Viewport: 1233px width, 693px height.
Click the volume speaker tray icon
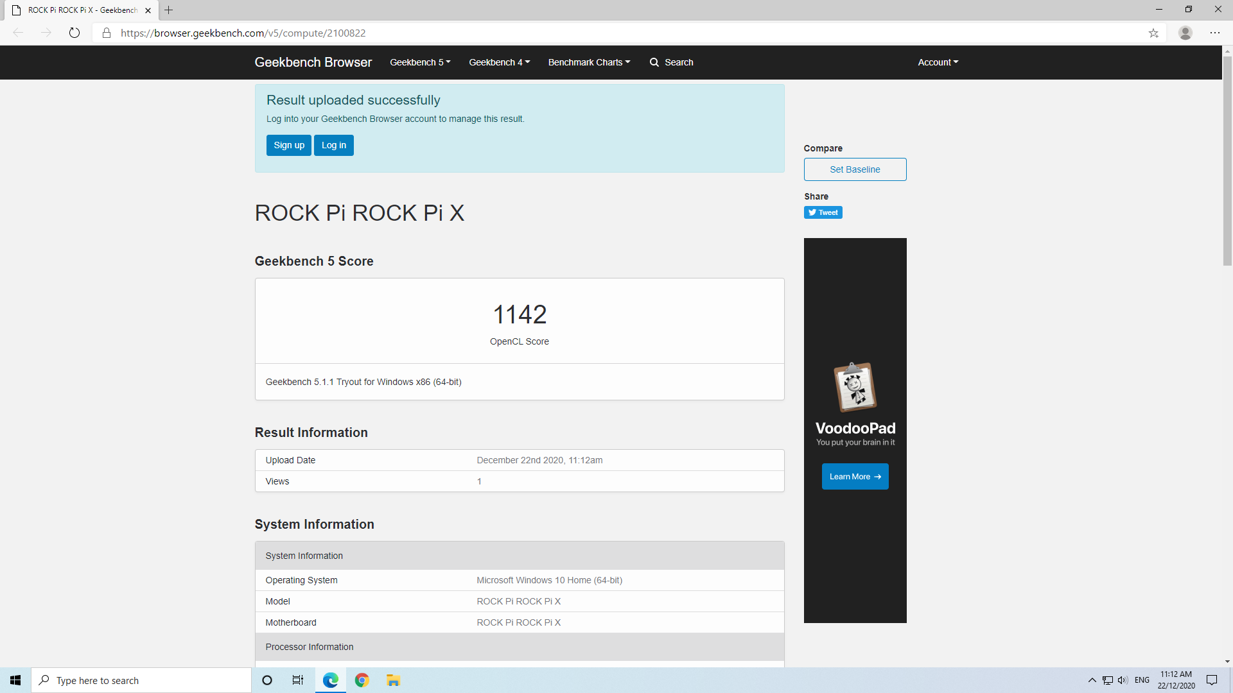tap(1123, 680)
